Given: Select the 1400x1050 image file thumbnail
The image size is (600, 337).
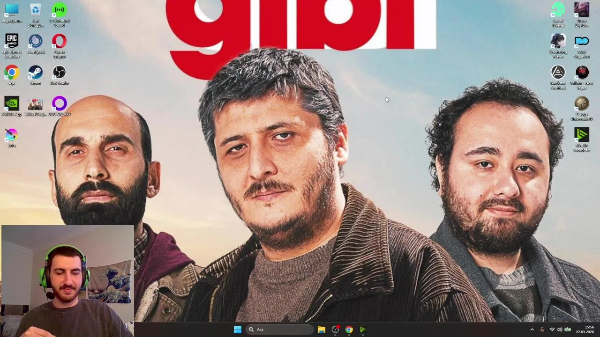Looking at the screenshot, I should coord(35,106).
